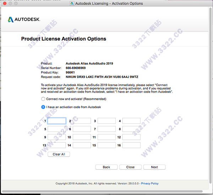Click the Autodesk icon in the title bar

(72, 4)
